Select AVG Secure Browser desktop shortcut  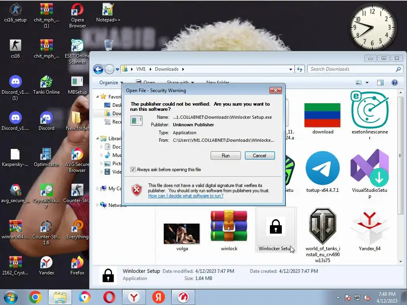tap(78, 160)
